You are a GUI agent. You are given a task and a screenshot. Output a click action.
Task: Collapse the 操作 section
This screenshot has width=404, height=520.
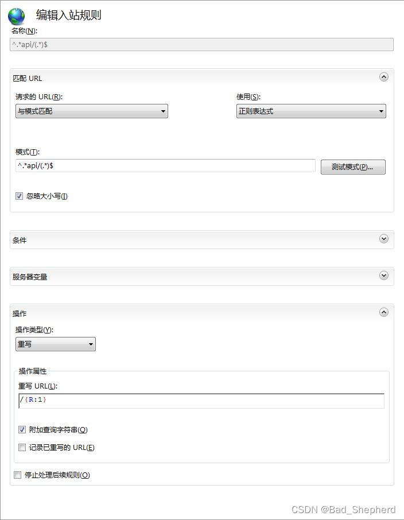384,312
